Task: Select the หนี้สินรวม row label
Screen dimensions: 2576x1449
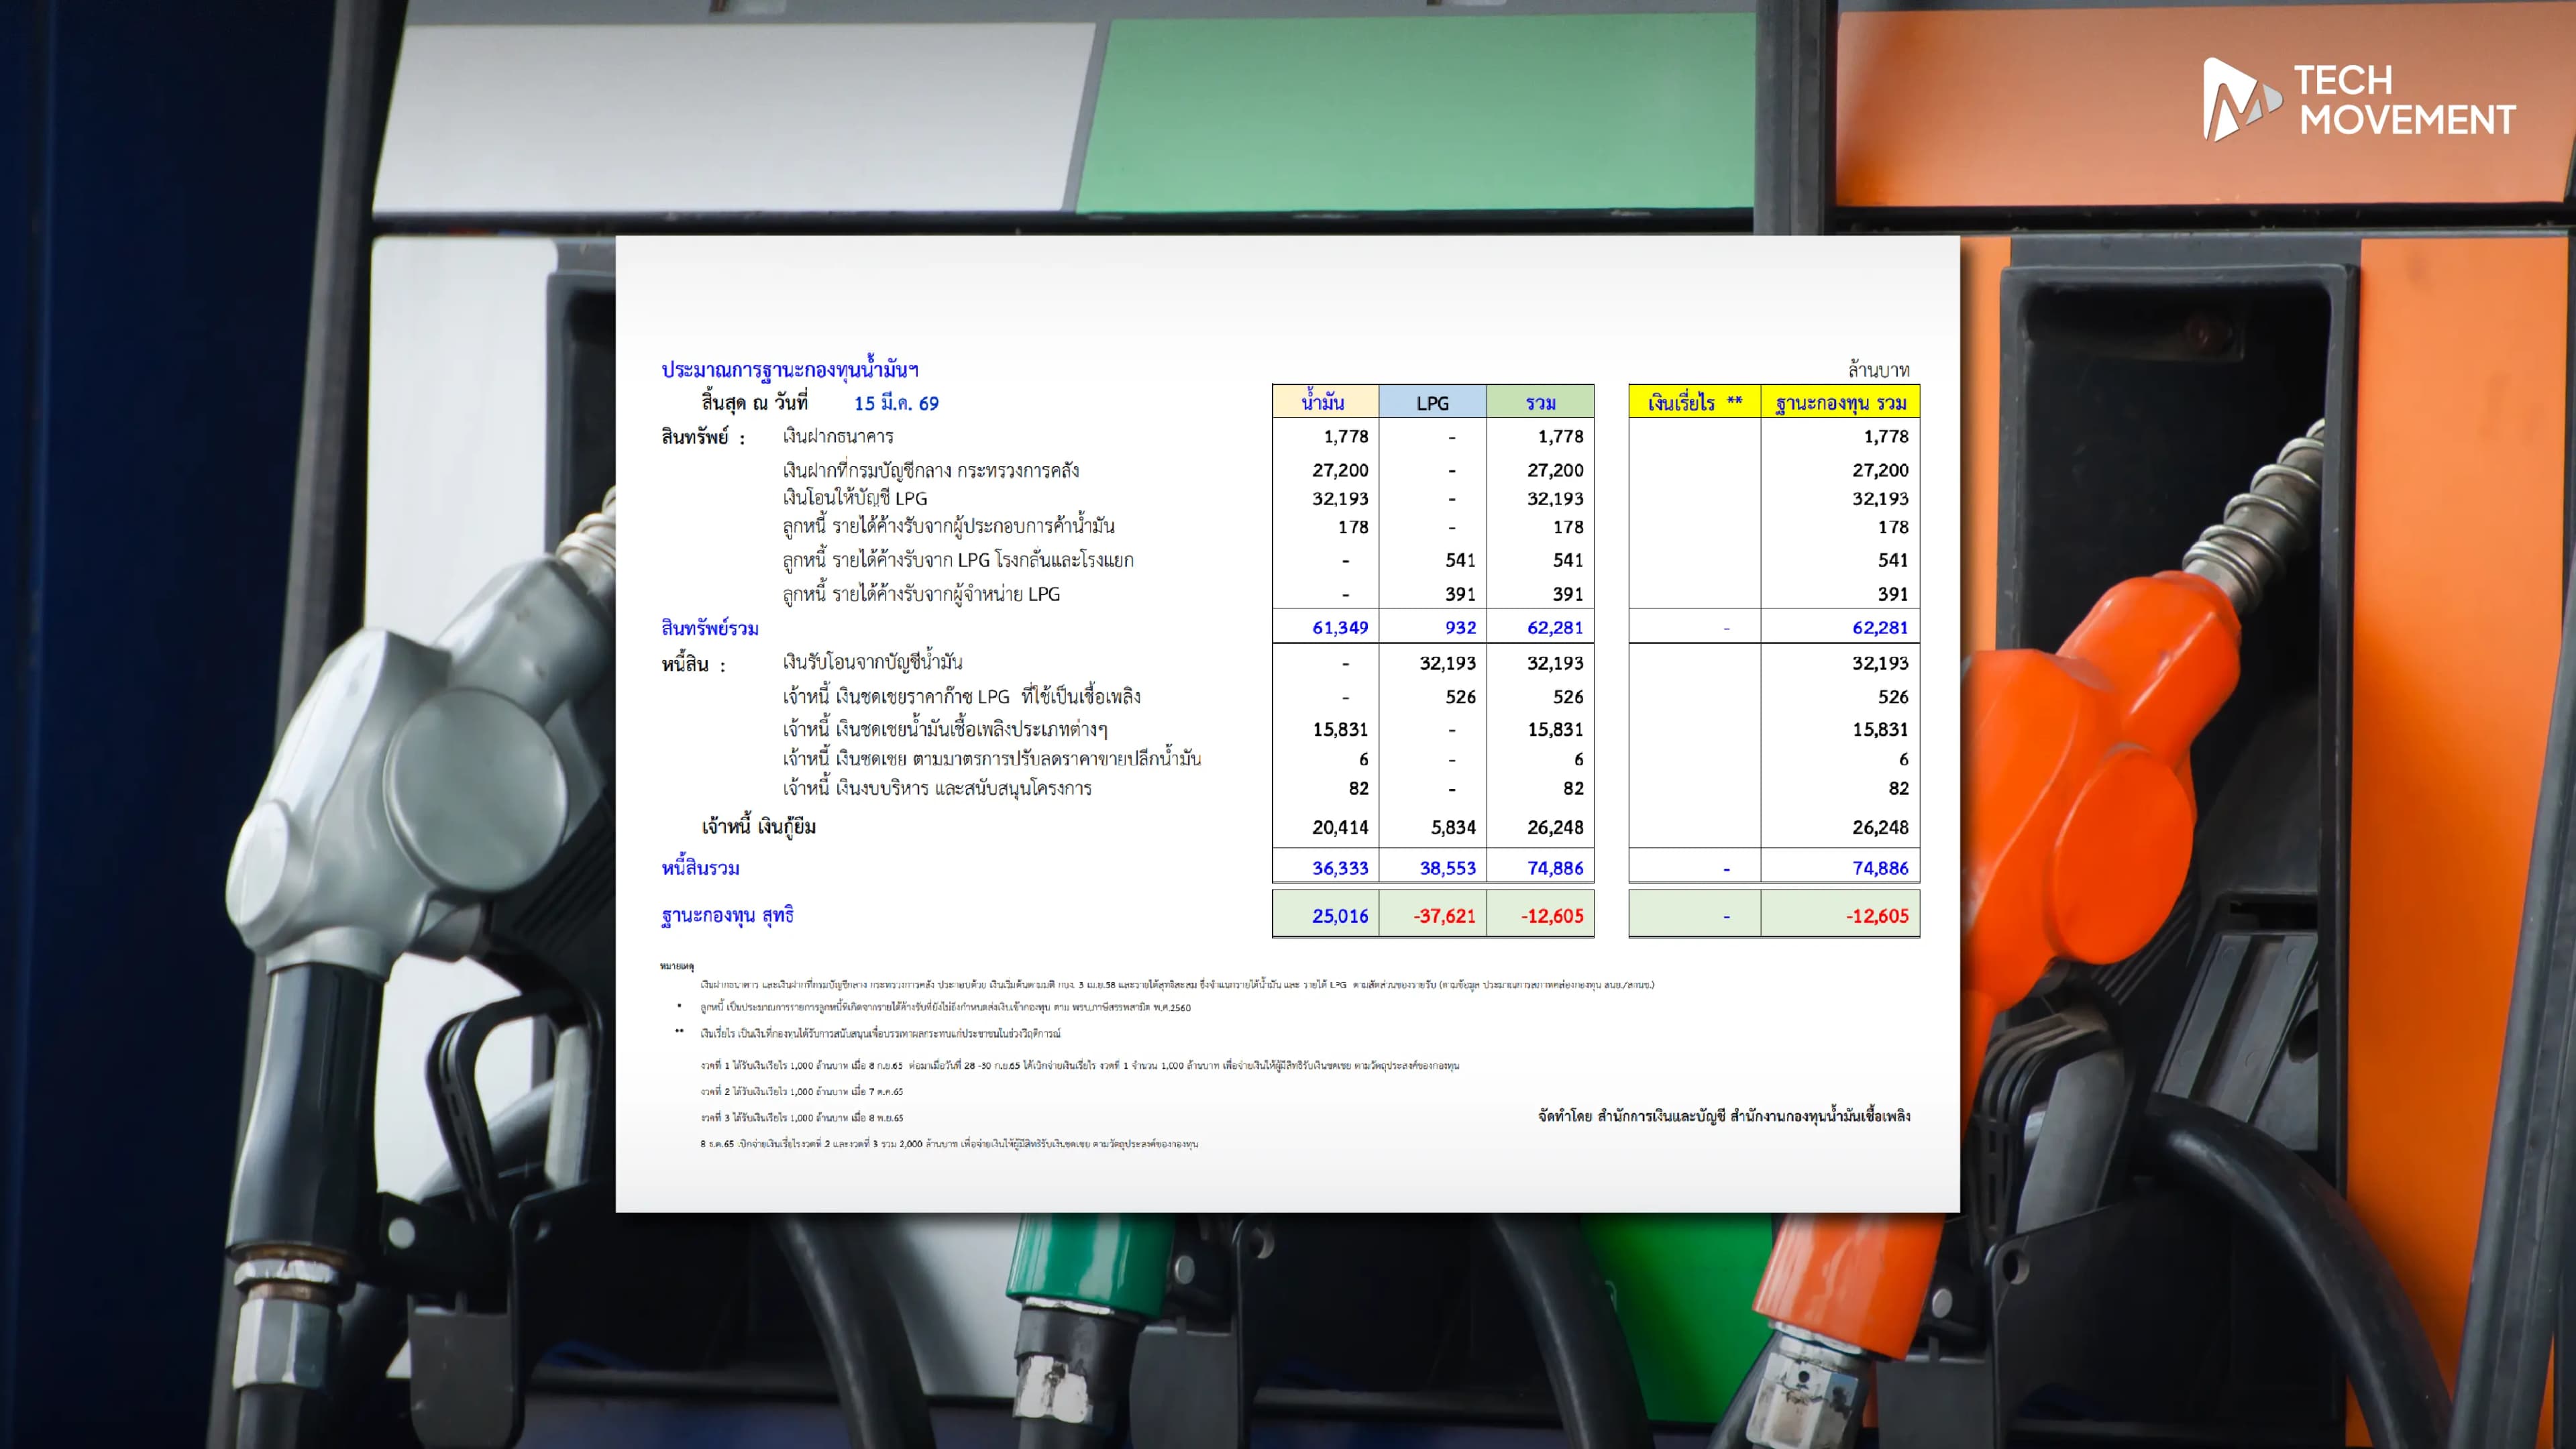Action: (x=700, y=868)
